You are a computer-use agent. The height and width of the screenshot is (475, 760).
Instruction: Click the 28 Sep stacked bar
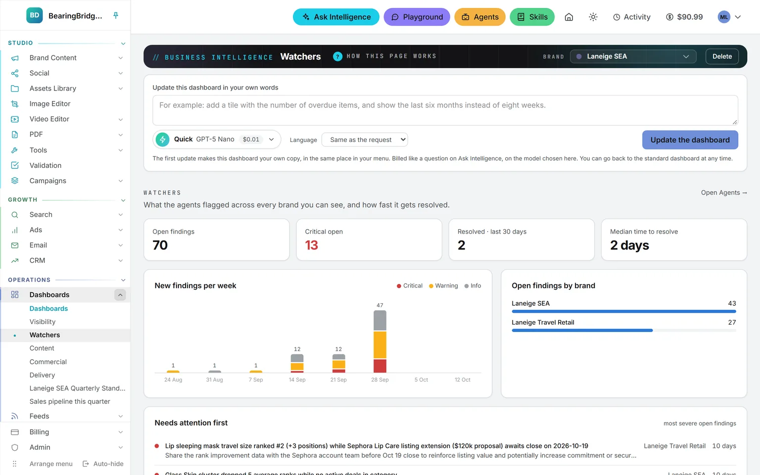380,341
